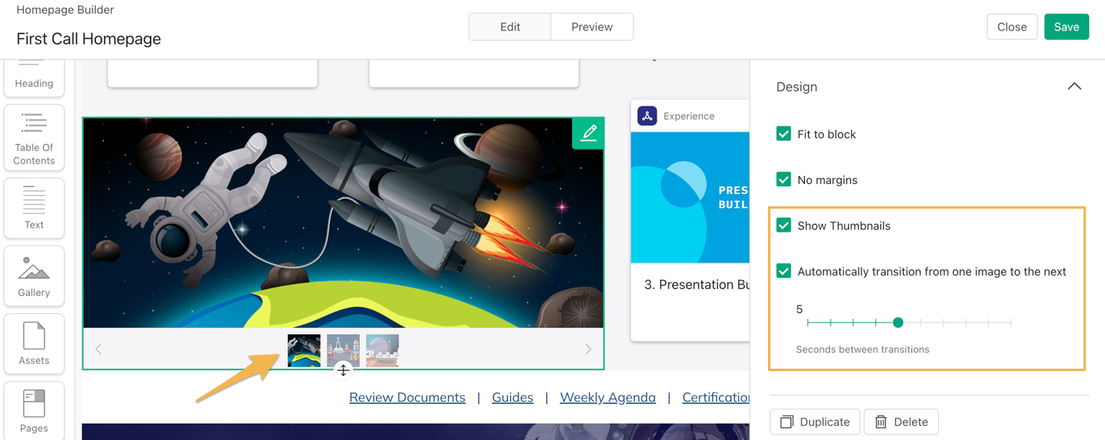The width and height of the screenshot is (1105, 440).
Task: Click the Close button
Action: click(x=1012, y=27)
